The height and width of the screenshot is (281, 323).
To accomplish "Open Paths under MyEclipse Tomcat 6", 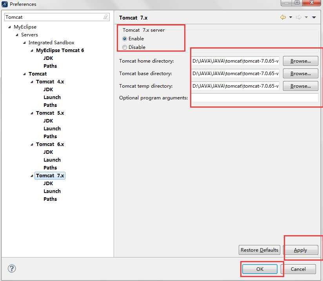I will coord(50,66).
